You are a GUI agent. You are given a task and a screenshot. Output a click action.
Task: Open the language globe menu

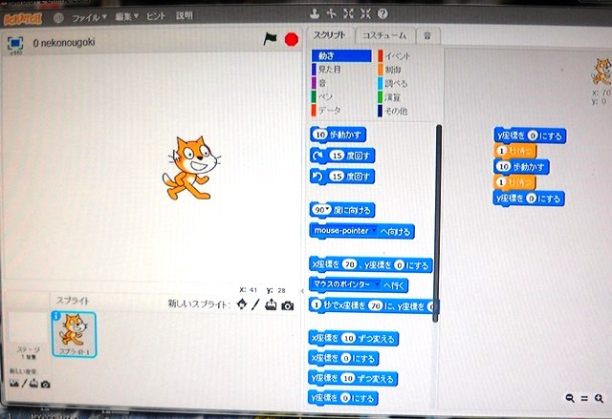[58, 17]
